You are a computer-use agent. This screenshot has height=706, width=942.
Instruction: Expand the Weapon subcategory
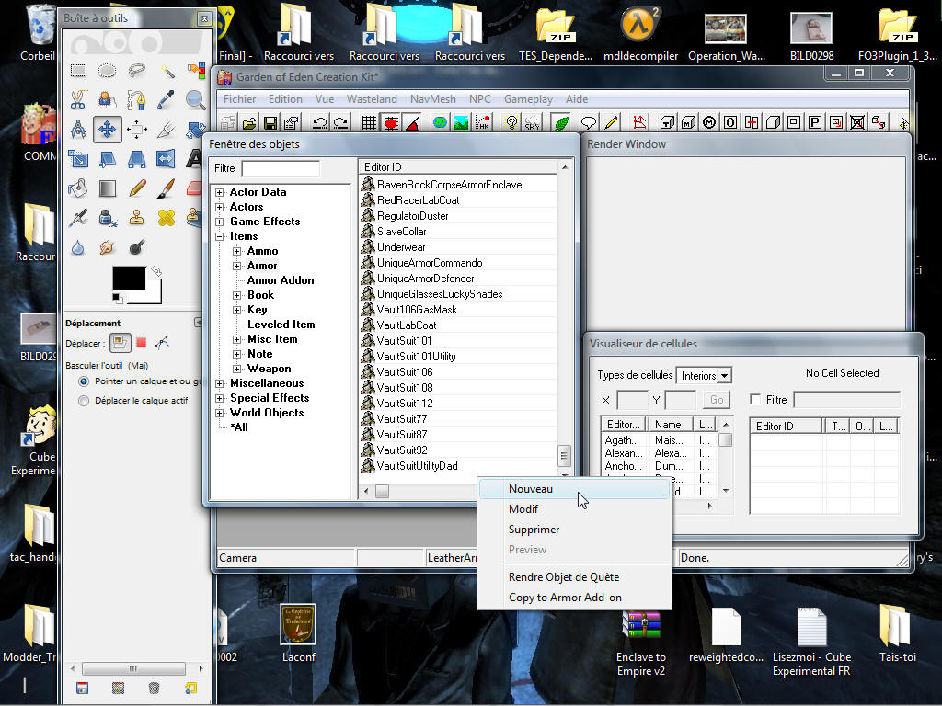(x=237, y=370)
